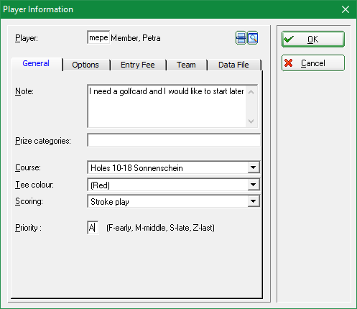357x309 pixels.
Task: Expand the Course dropdown arrow
Action: coord(254,167)
